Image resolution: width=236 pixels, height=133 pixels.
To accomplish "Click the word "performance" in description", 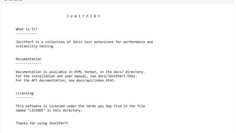I will click(134, 42).
